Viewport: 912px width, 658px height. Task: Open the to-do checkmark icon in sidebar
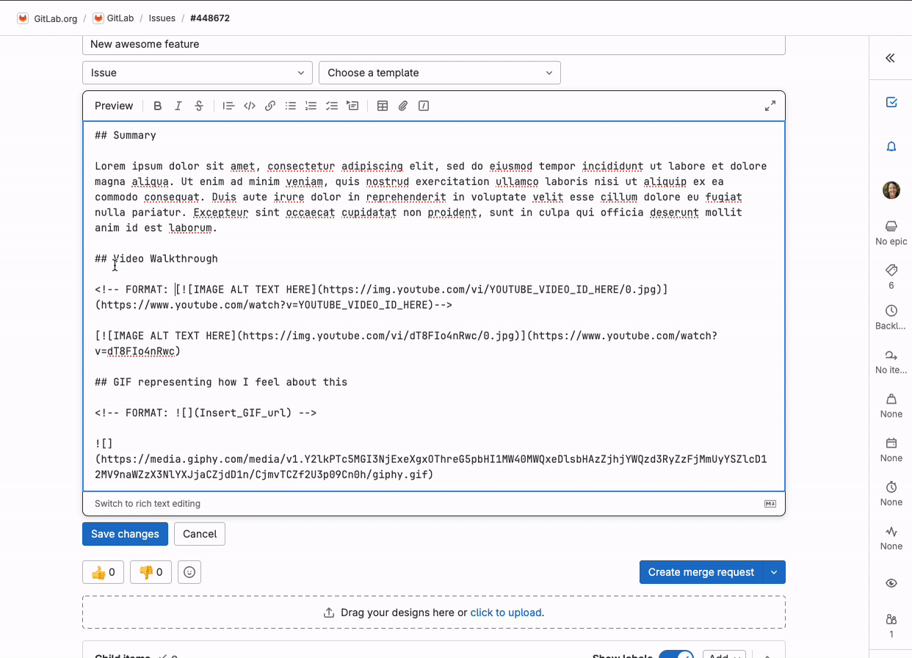[x=891, y=103]
